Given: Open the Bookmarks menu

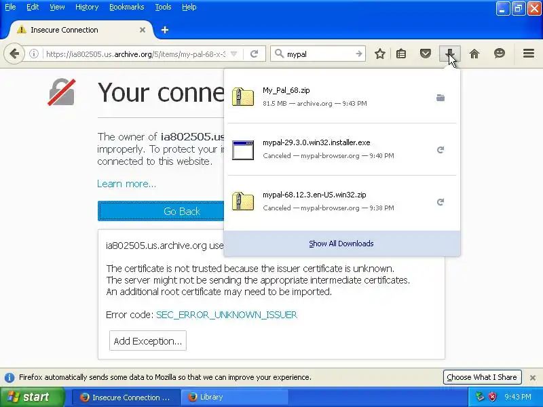Looking at the screenshot, I should click(126, 7).
